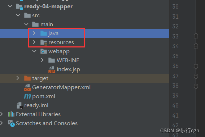Image resolution: width=205 pixels, height=137 pixels.
Task: Expand the resources folder
Action: (34, 42)
